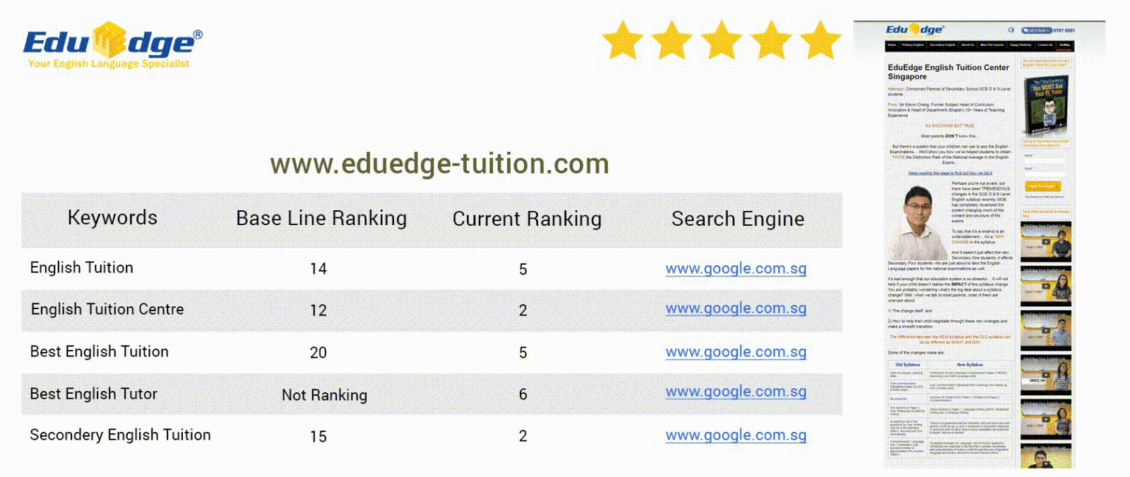Click the www.eduedge-tuition.com heading URL
1130x477 pixels.
(439, 164)
